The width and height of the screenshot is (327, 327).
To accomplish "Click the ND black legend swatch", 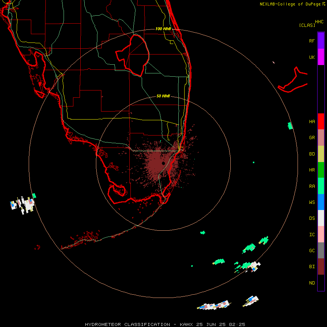I will 321,283.
